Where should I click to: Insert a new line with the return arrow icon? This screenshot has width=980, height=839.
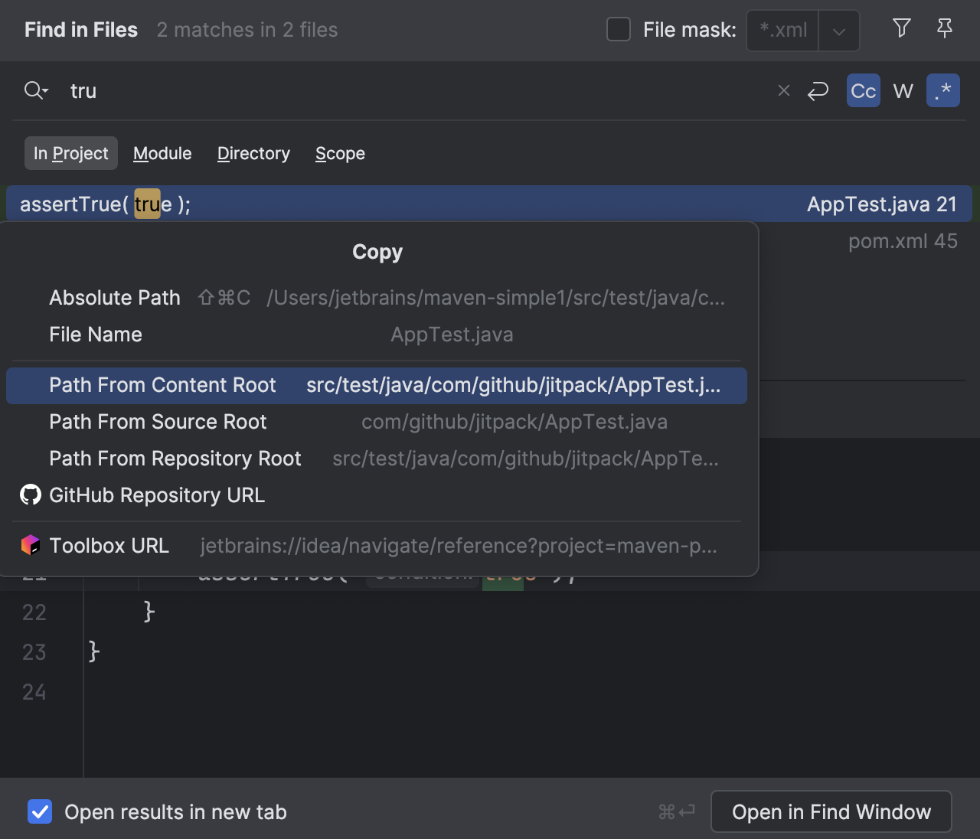pyautogui.click(x=818, y=90)
